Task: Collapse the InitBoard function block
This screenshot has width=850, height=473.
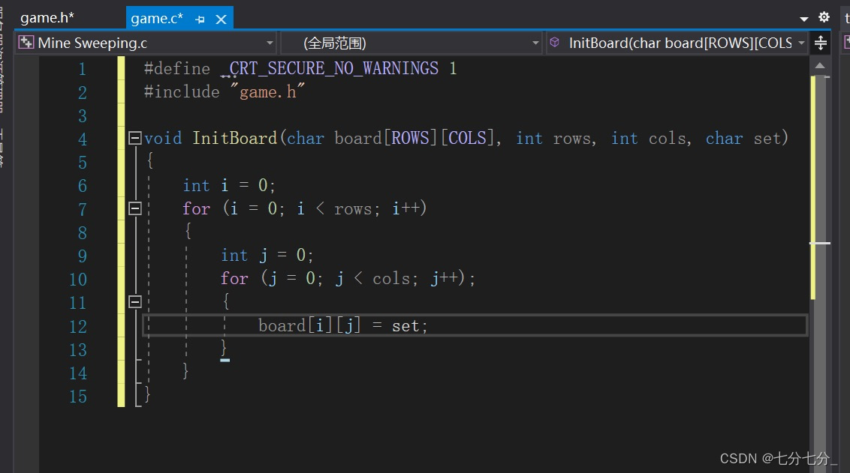Action: click(135, 138)
